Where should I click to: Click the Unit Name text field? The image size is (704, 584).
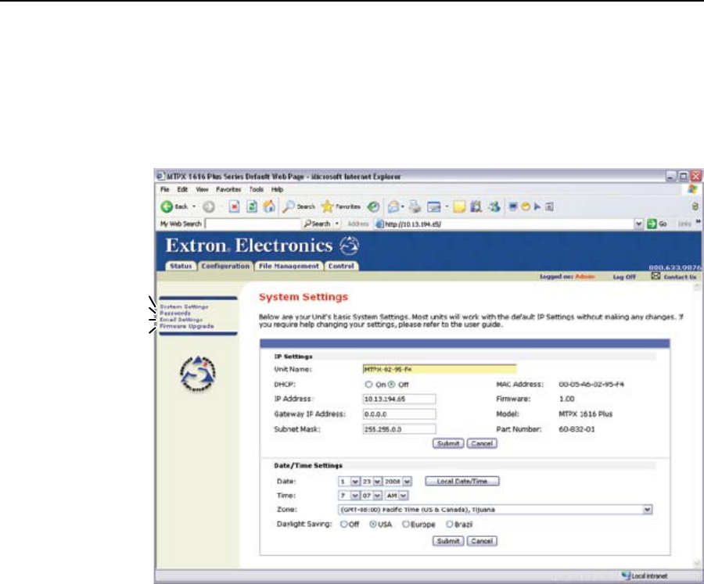[438, 369]
